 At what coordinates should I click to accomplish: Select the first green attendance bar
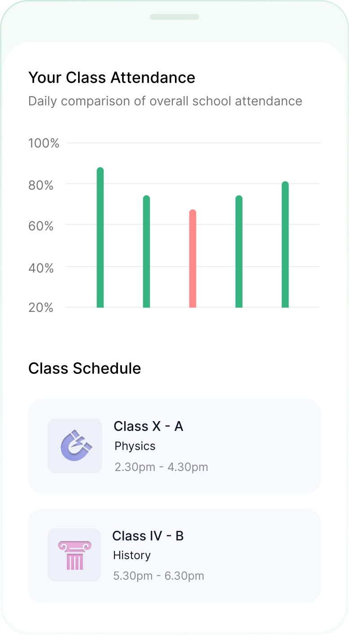100,238
